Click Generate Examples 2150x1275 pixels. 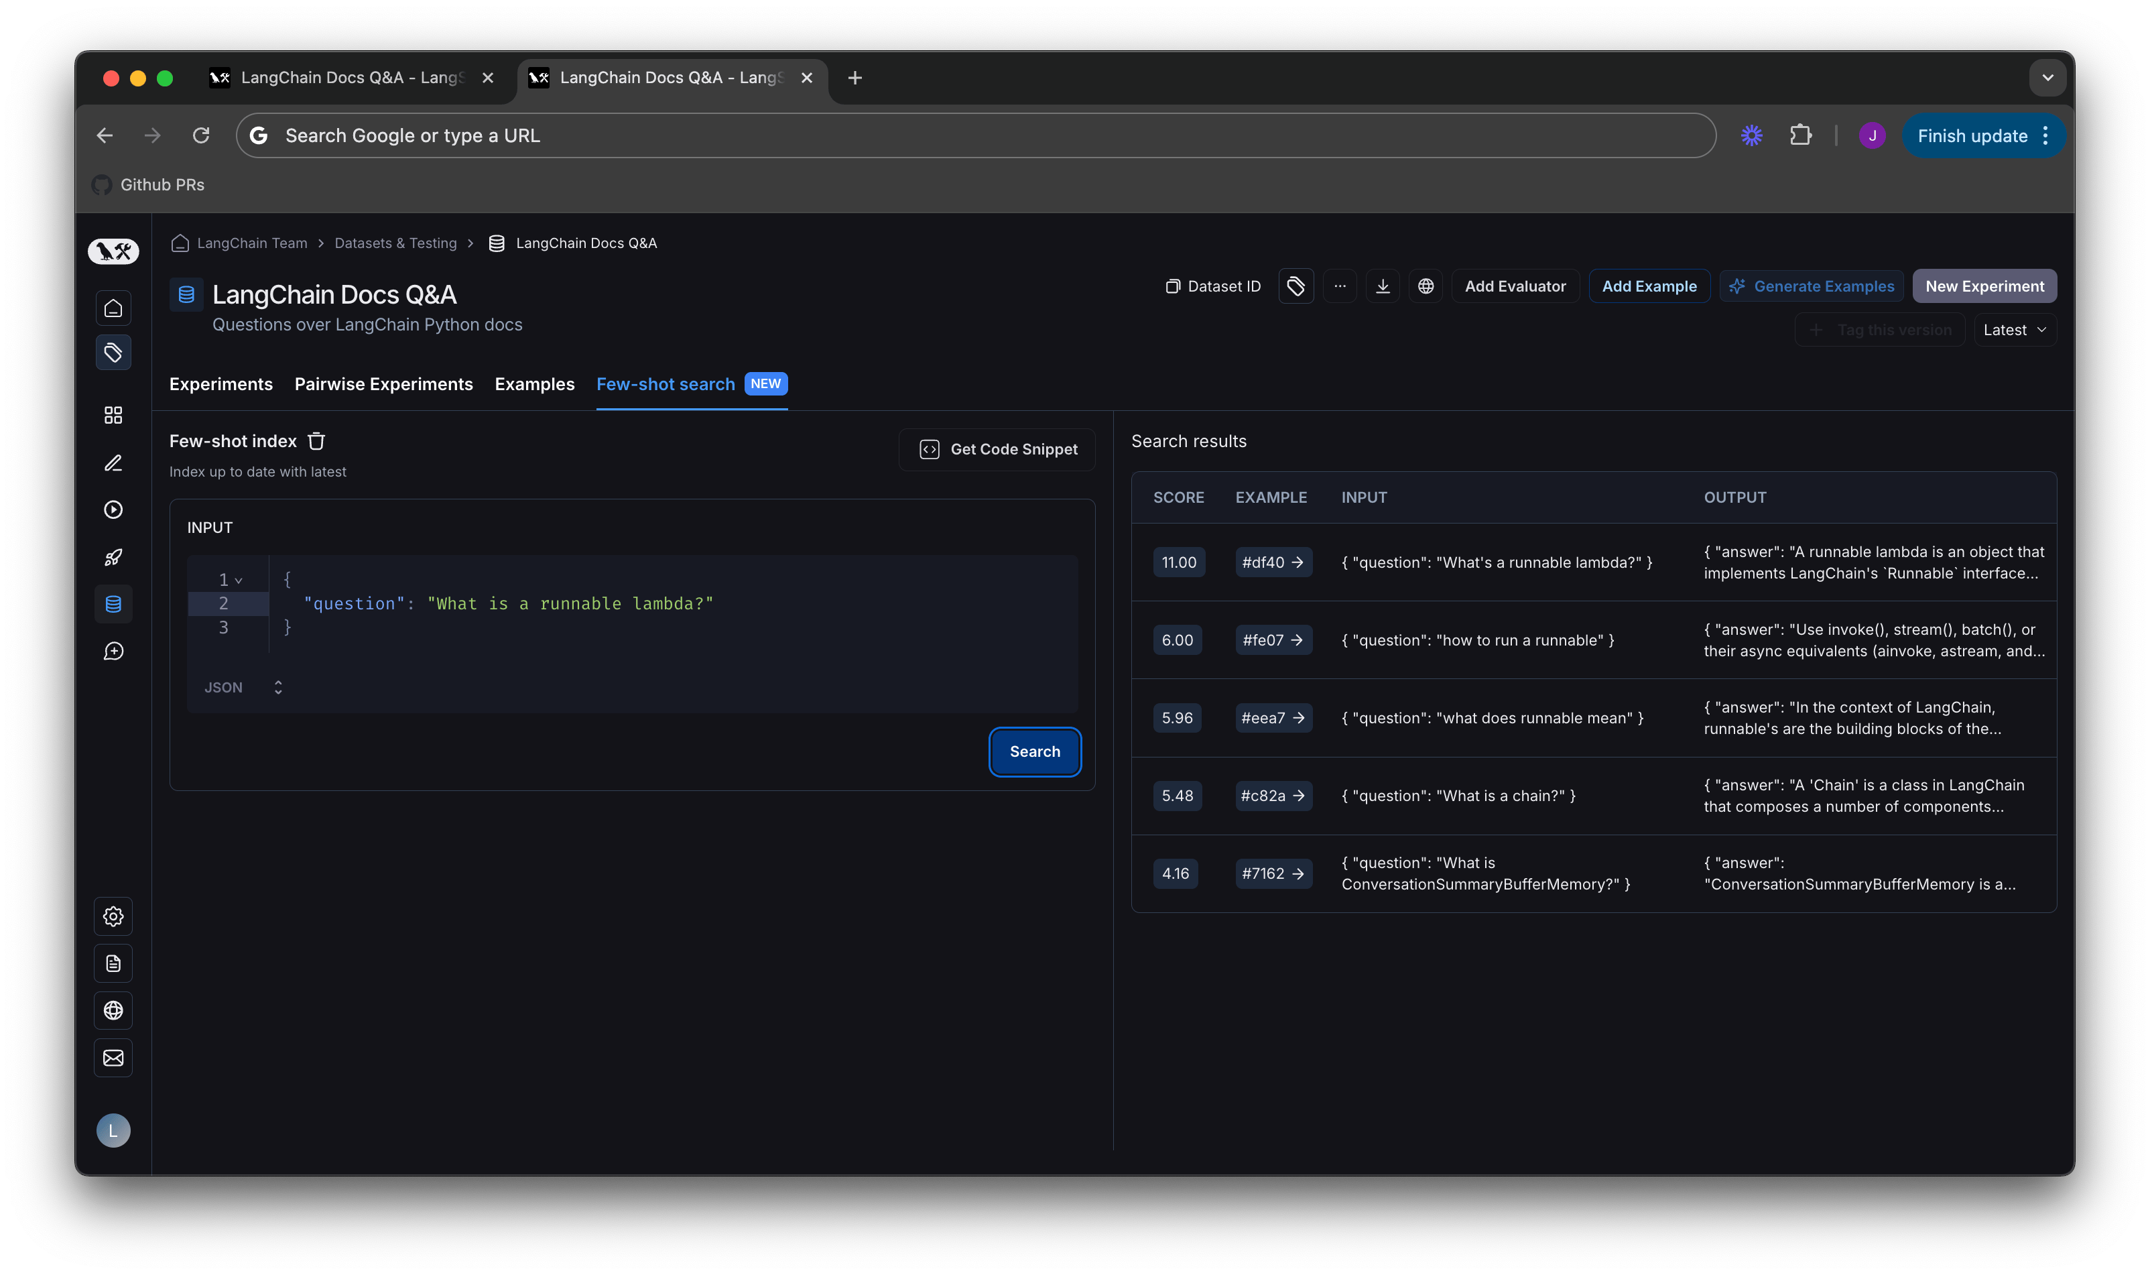pos(1812,286)
